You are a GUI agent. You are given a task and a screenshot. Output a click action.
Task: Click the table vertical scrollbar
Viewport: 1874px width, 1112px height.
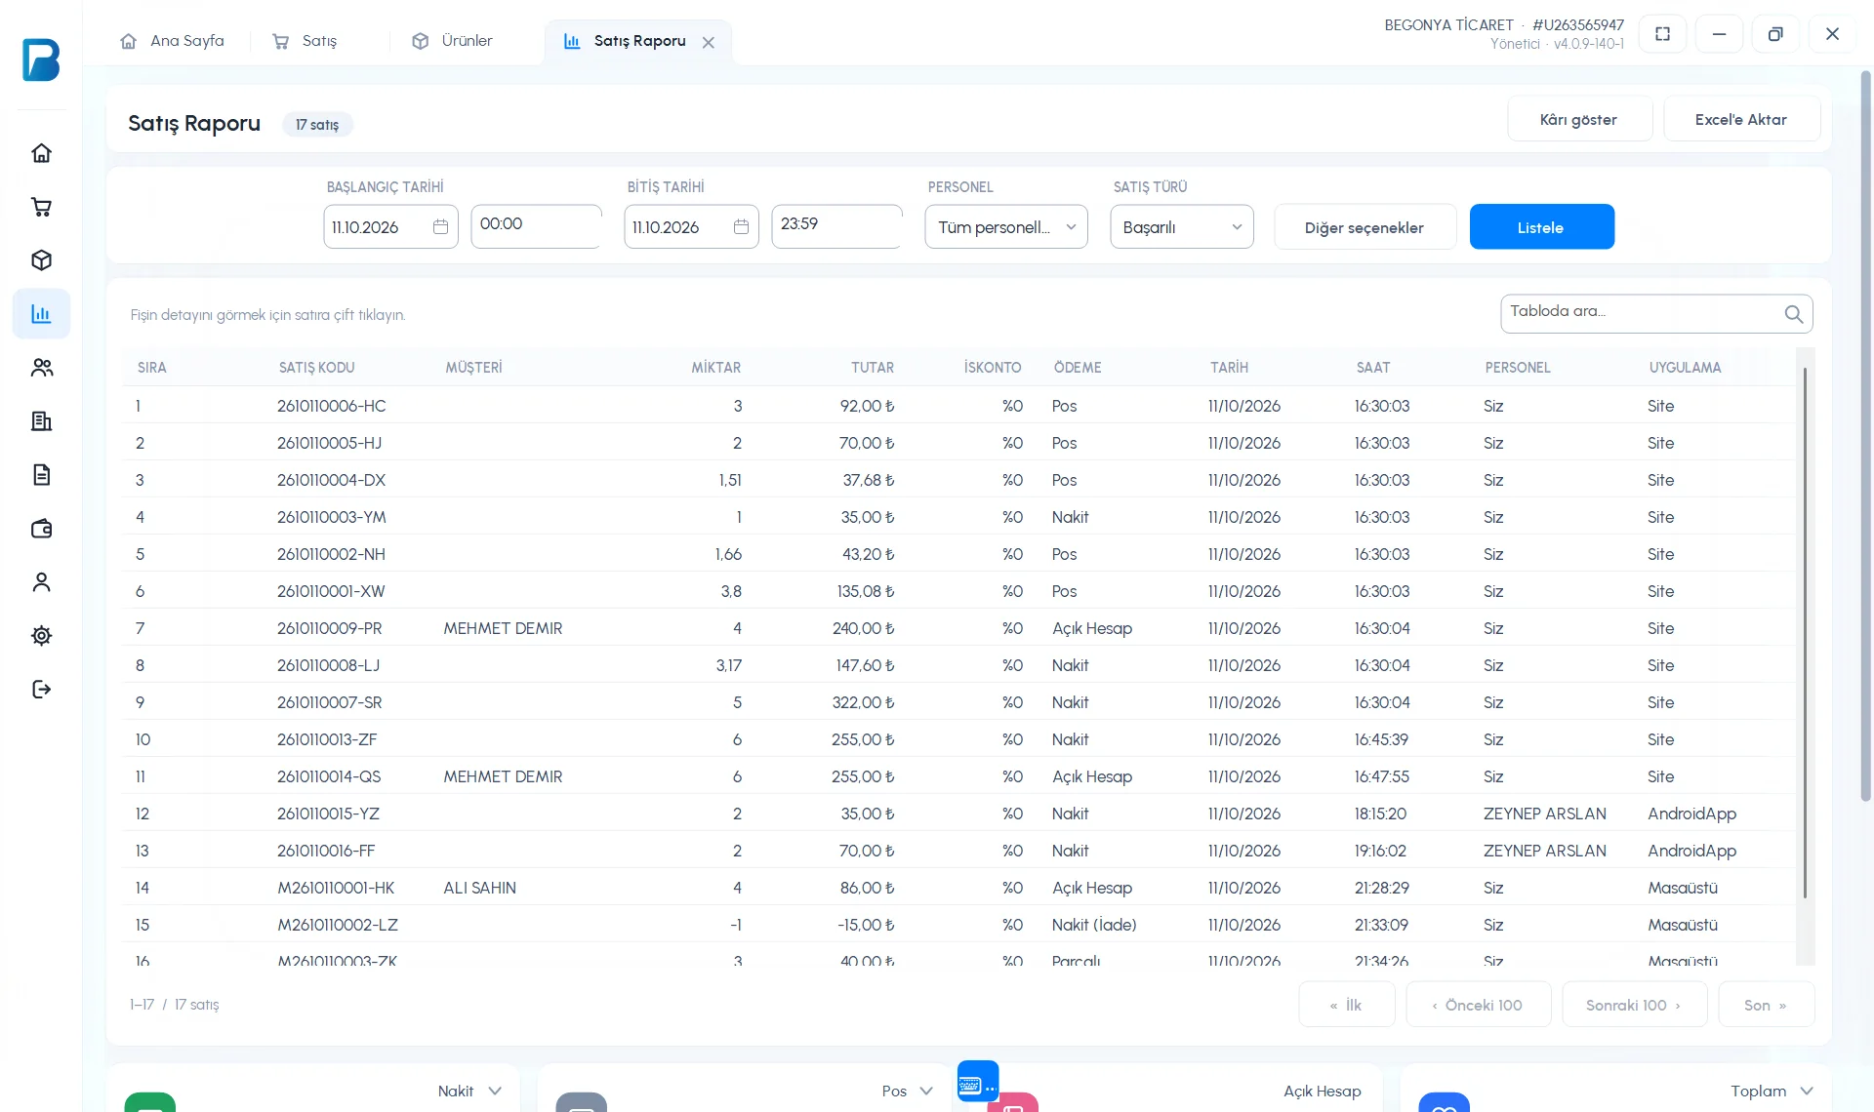point(1805,634)
